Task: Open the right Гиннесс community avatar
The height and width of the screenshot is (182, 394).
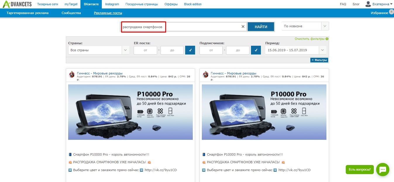Action: tap(205, 74)
